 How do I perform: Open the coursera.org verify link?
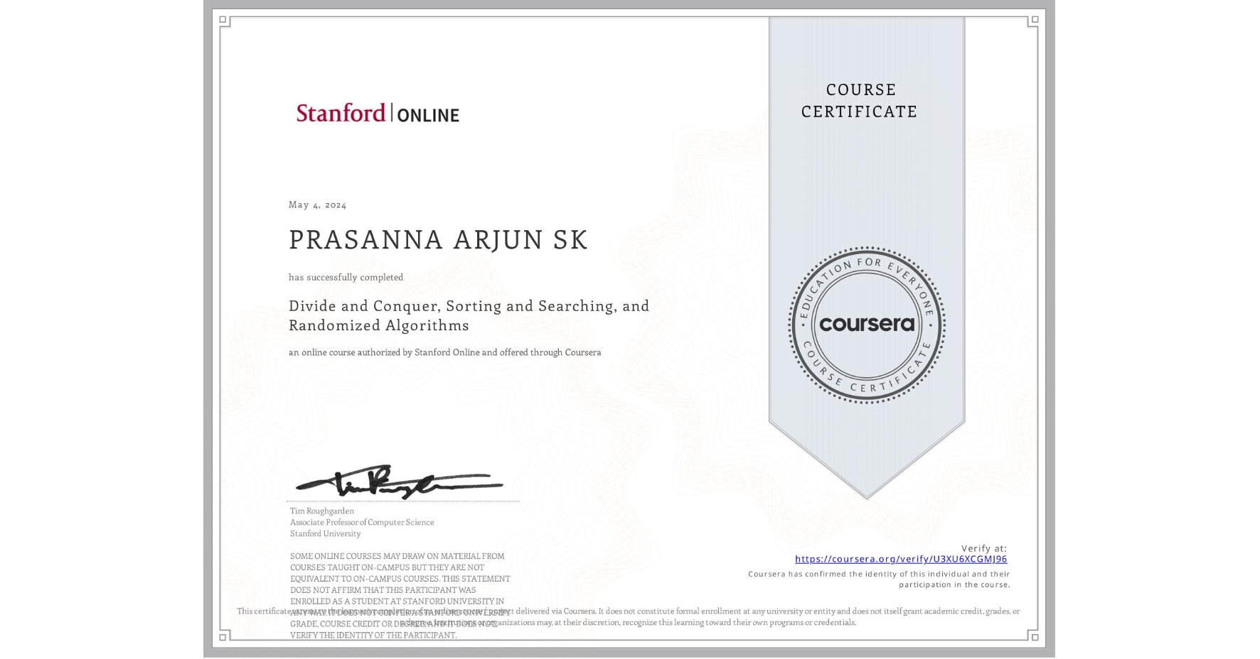click(x=901, y=559)
